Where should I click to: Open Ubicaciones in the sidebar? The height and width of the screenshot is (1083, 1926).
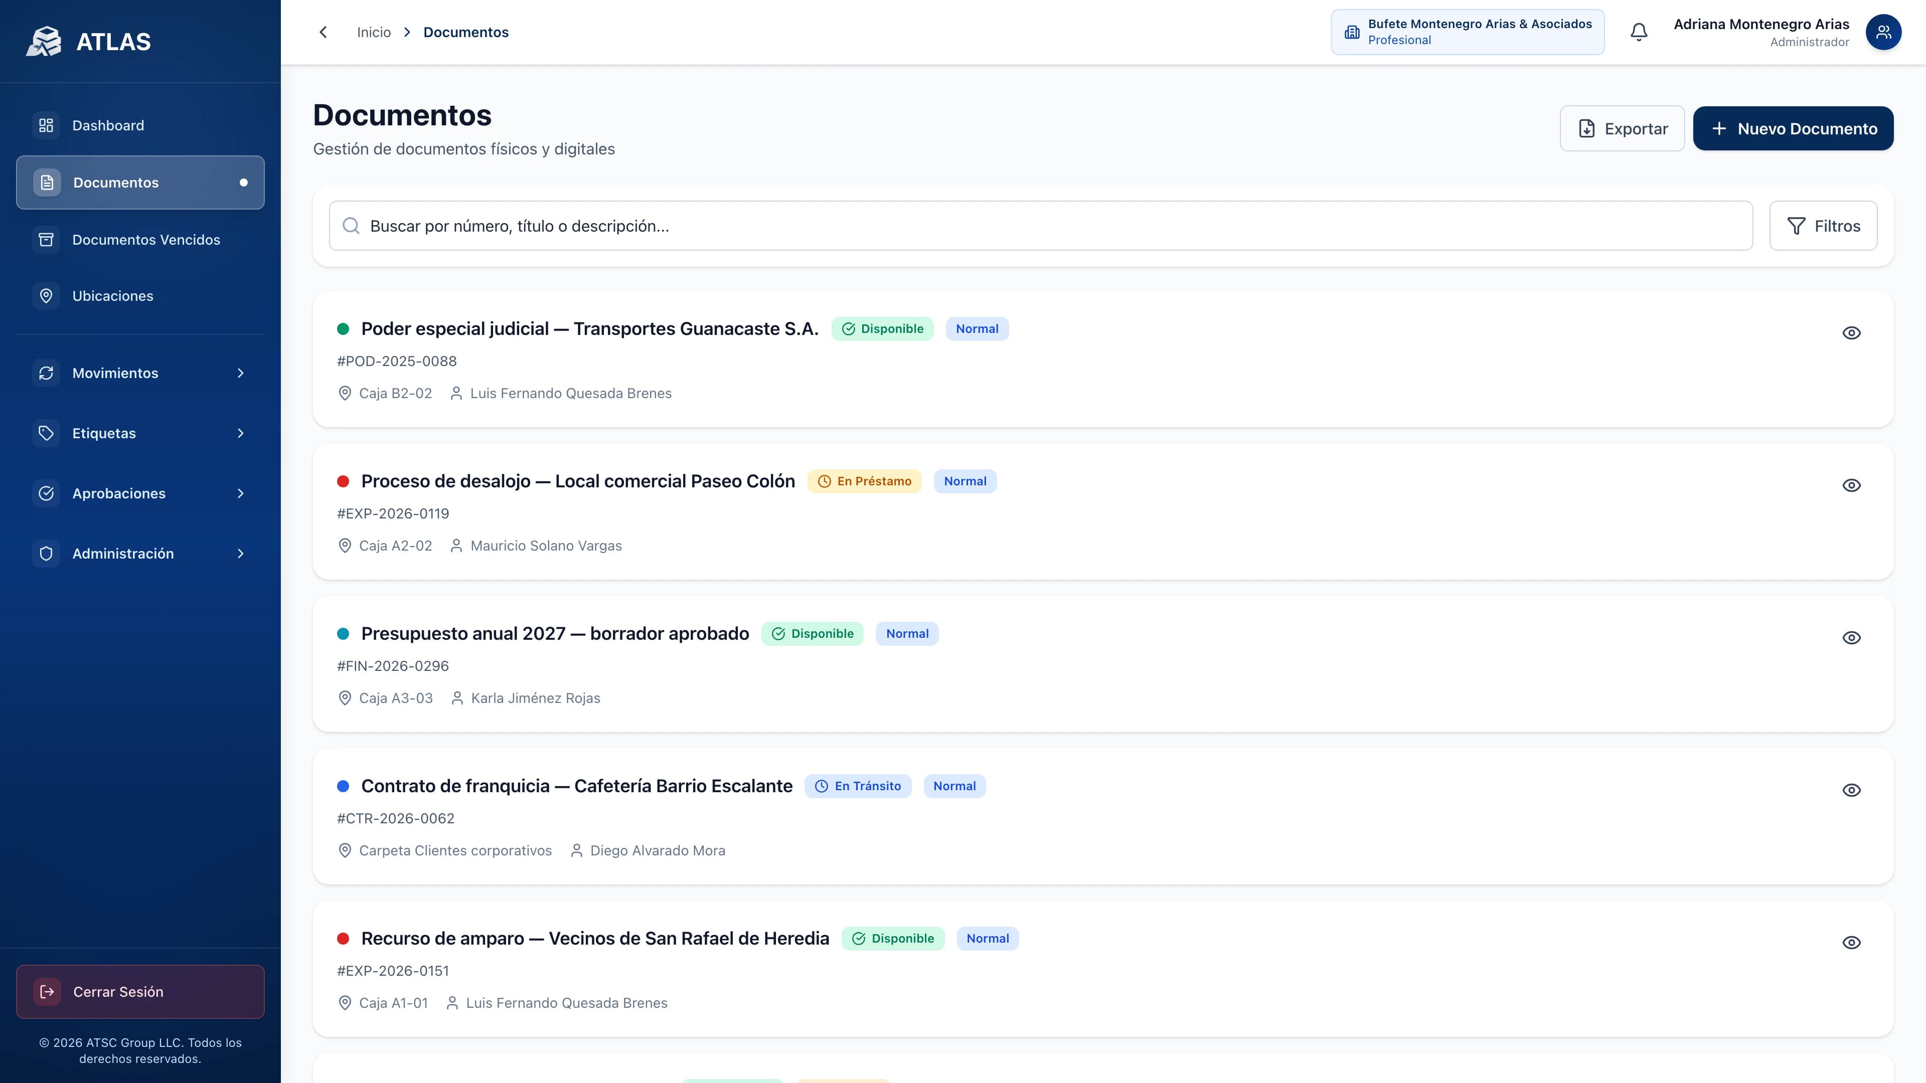(140, 296)
